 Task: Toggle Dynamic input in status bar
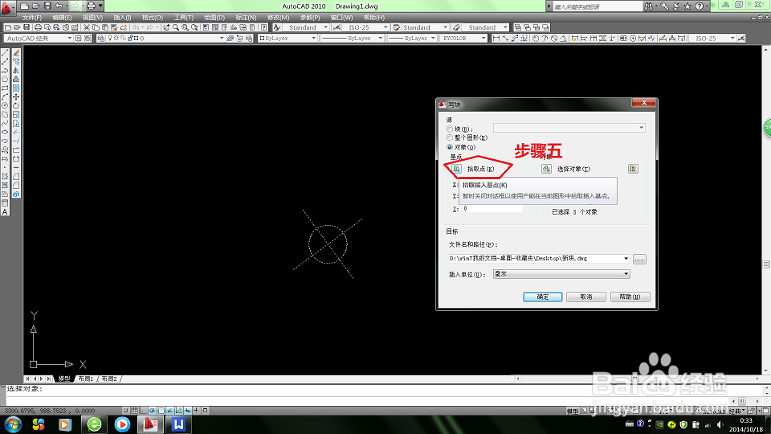tap(188, 410)
